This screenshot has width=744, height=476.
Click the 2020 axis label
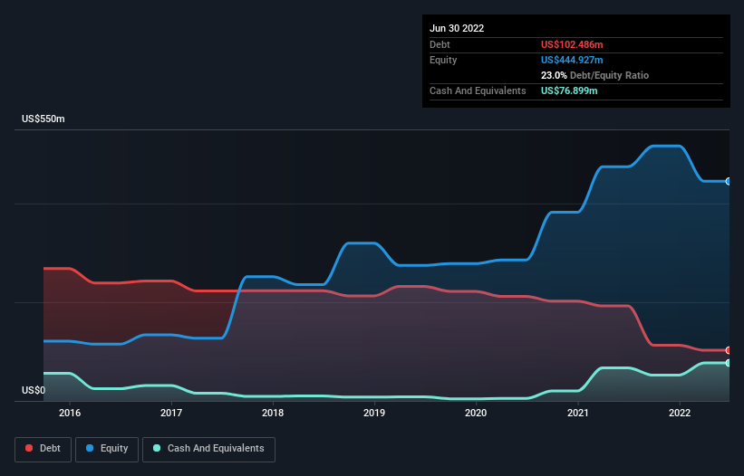(476, 413)
